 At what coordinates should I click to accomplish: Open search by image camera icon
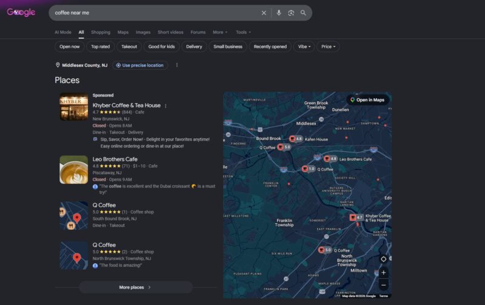point(291,13)
